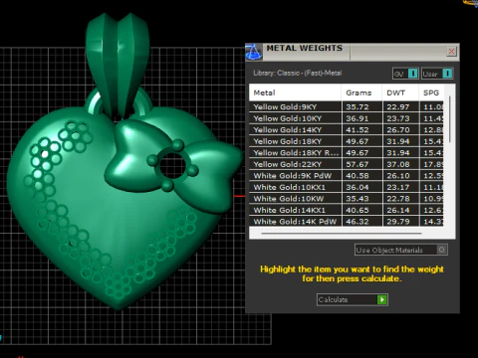Image resolution: width=478 pixels, height=358 pixels.
Task: Select the White Gold:10KX1 row
Action: coord(347,187)
